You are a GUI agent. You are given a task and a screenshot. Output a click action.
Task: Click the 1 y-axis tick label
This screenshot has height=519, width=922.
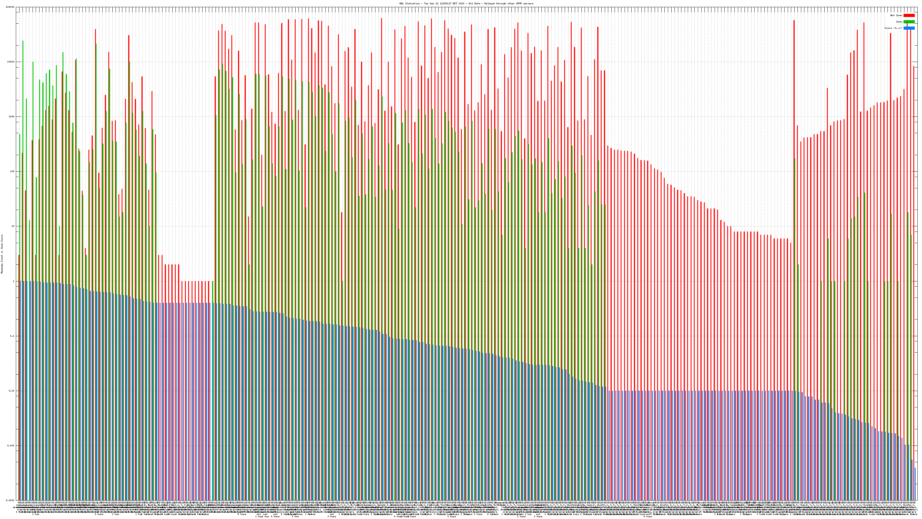(x=14, y=281)
